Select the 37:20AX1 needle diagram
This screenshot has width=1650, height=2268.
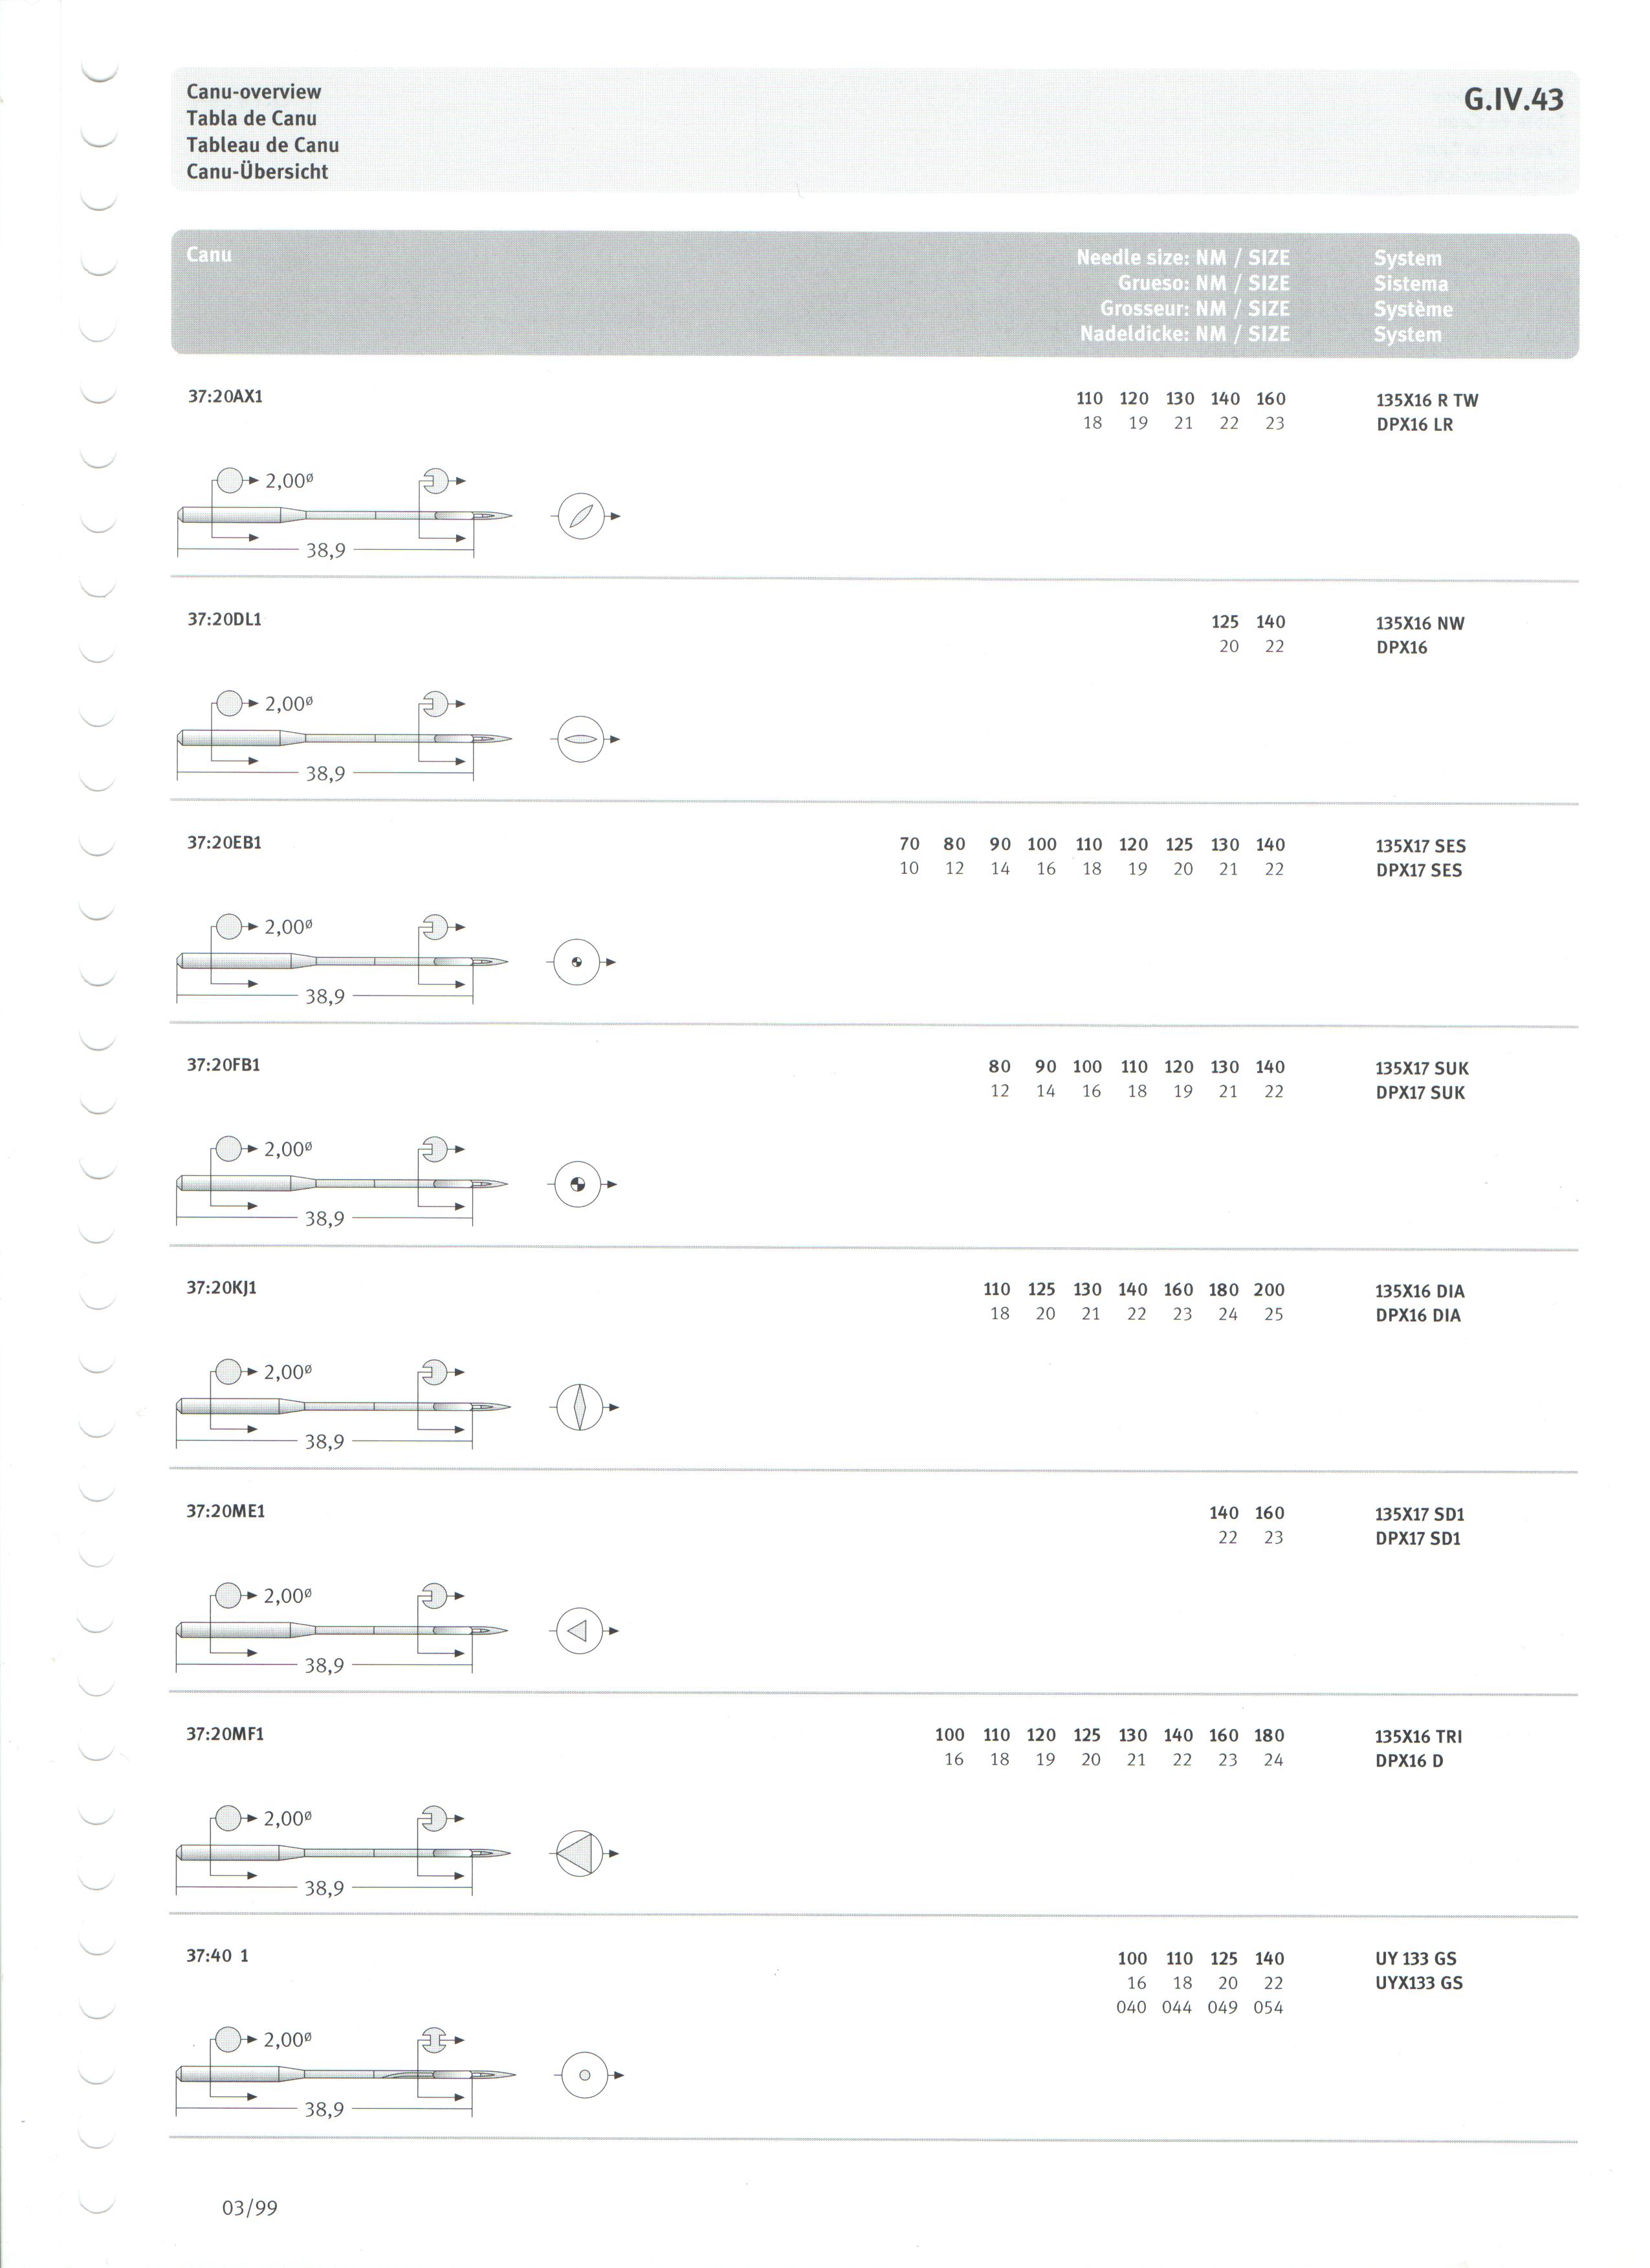[344, 513]
